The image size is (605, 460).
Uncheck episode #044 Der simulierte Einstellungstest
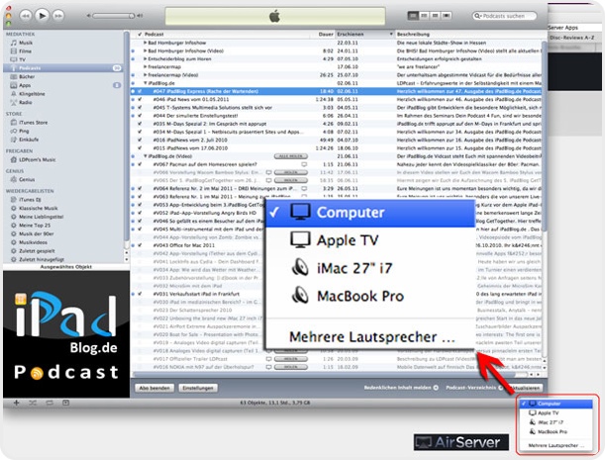140,116
